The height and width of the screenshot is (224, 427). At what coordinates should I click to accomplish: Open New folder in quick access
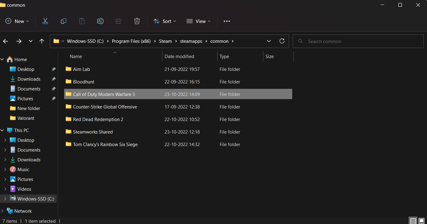point(29,108)
